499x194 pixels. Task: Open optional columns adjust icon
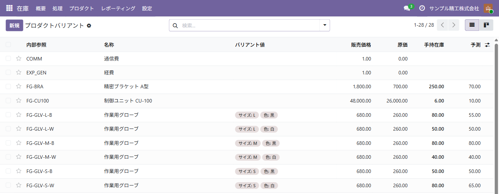488,45
